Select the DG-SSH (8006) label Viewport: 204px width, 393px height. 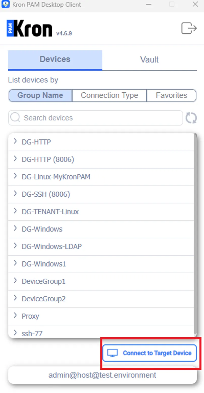coord(46,194)
